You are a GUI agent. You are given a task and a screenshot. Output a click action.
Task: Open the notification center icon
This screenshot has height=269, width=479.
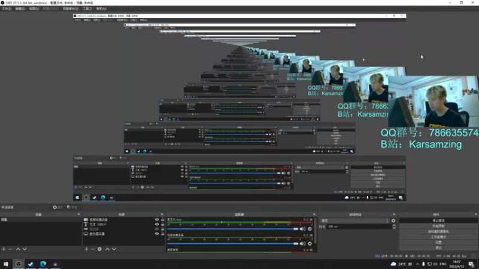click(471, 264)
